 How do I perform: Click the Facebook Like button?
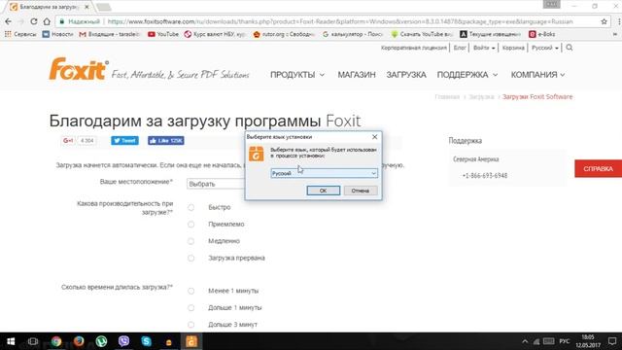pyautogui.click(x=166, y=140)
